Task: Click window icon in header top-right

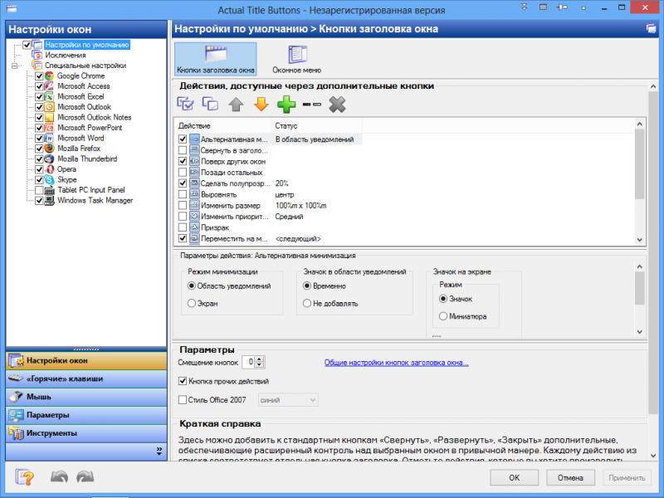Action: [x=651, y=29]
